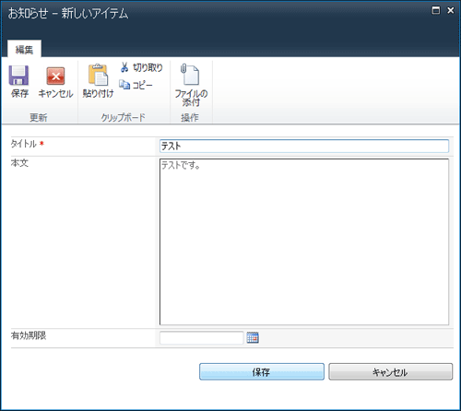Click the 本文 field label
This screenshot has width=461, height=411.
19,163
